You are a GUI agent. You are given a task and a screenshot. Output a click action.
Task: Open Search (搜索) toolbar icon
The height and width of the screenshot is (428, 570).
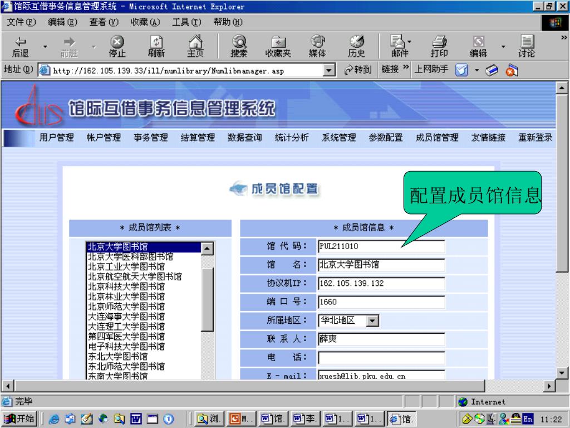239,47
